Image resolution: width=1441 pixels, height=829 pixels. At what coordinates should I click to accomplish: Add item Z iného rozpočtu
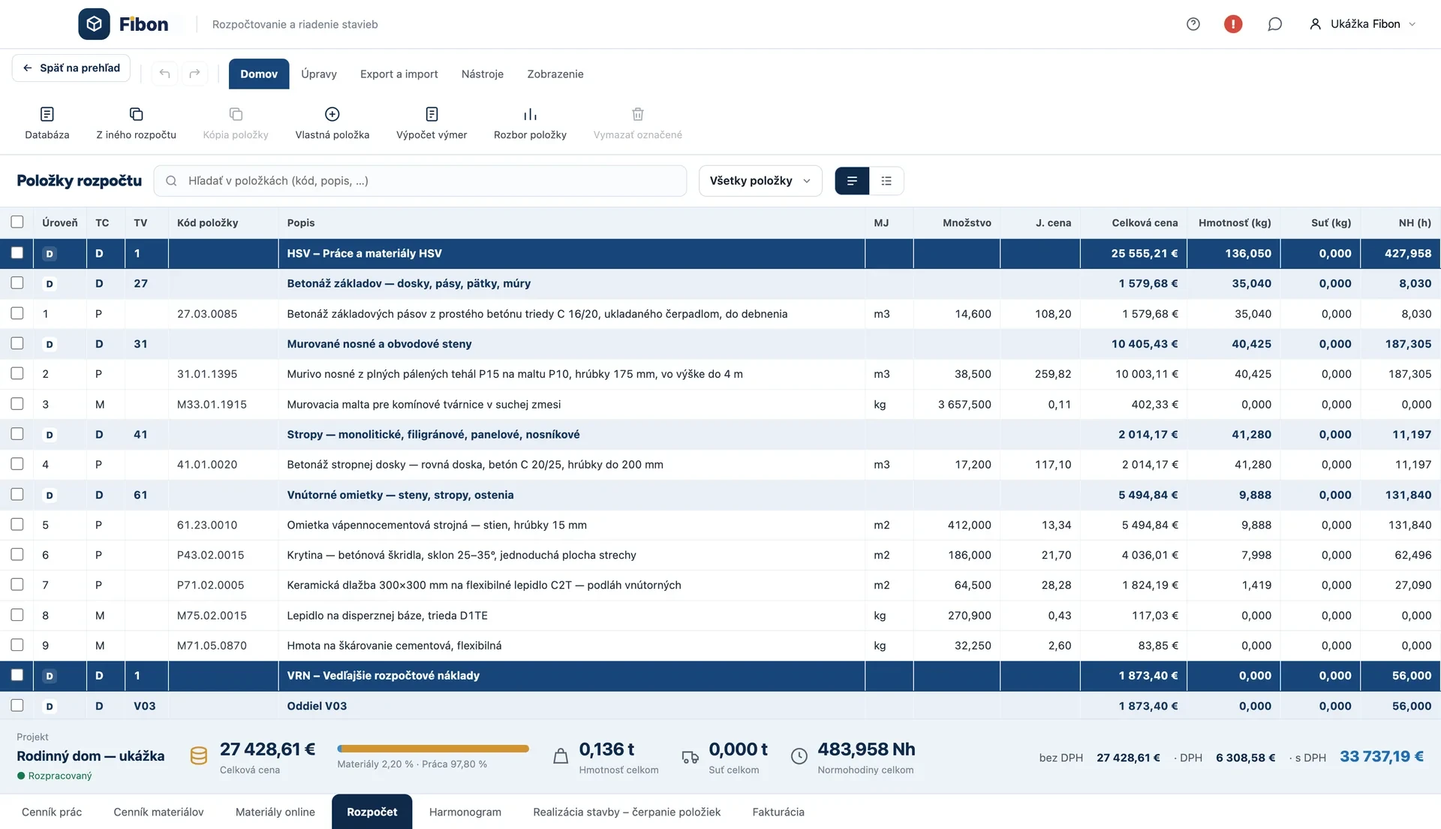click(136, 122)
